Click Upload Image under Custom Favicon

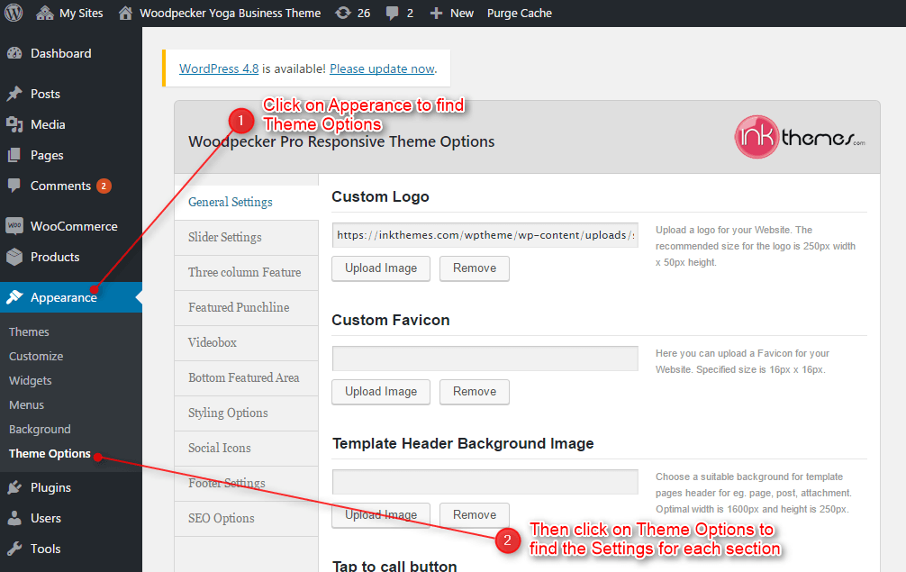(x=381, y=392)
